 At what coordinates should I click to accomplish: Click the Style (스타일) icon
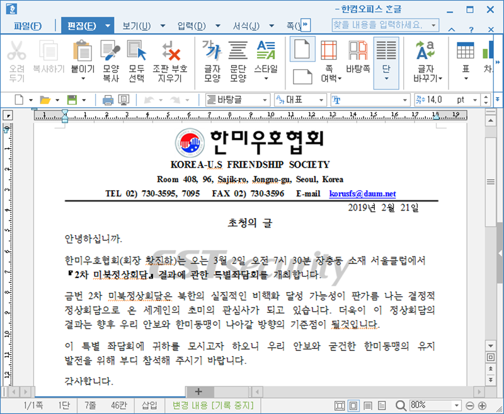266,50
